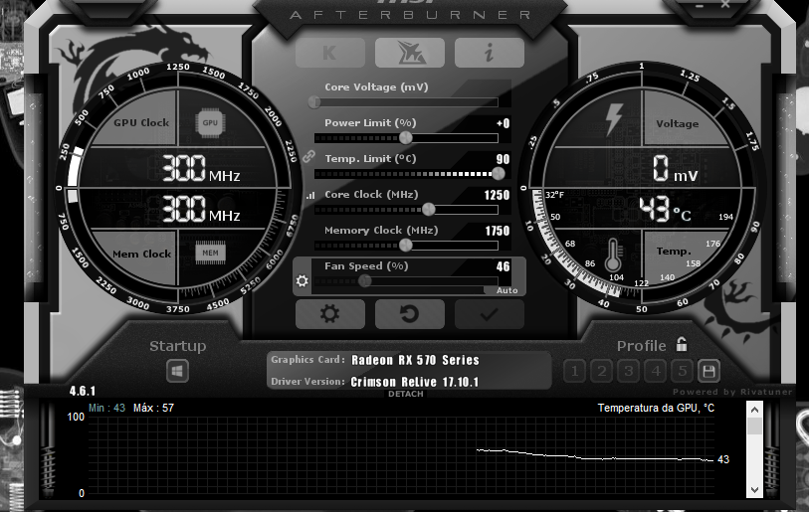The width and height of the screenshot is (809, 512).
Task: Click the DETACH button
Action: [x=406, y=394]
